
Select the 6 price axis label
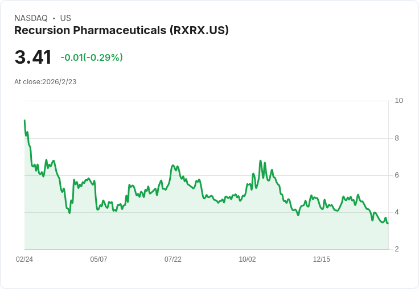pos(397,175)
